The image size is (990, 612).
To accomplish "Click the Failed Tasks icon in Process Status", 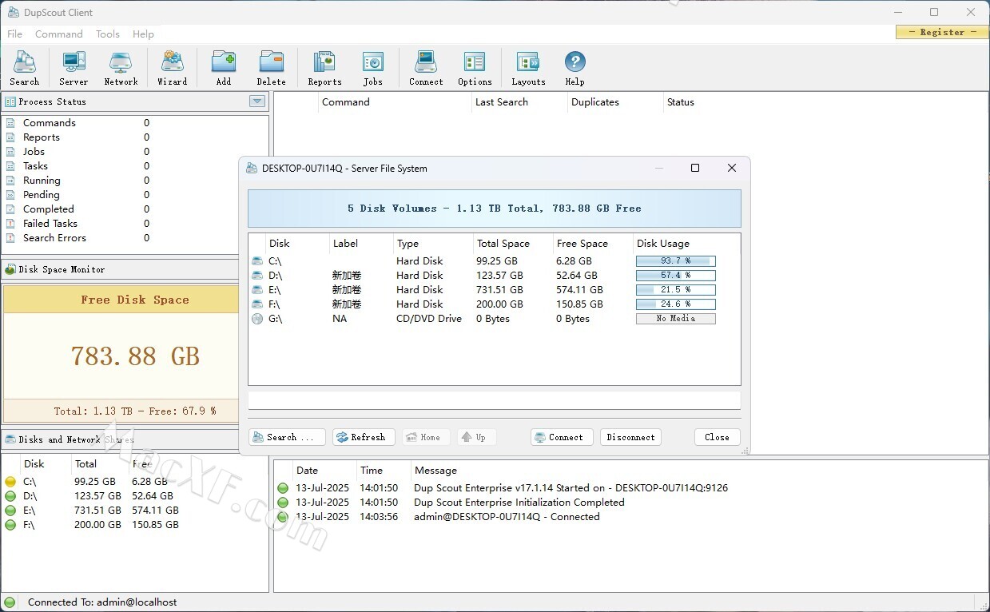I will click(10, 224).
